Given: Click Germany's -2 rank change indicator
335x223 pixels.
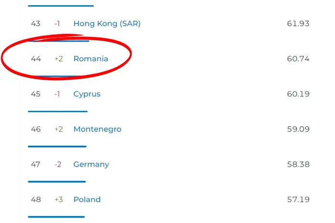Looking at the screenshot, I should pos(58,164).
